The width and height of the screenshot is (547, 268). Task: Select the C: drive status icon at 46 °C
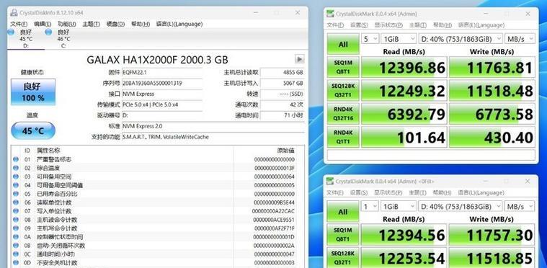pyautogui.click(x=49, y=32)
